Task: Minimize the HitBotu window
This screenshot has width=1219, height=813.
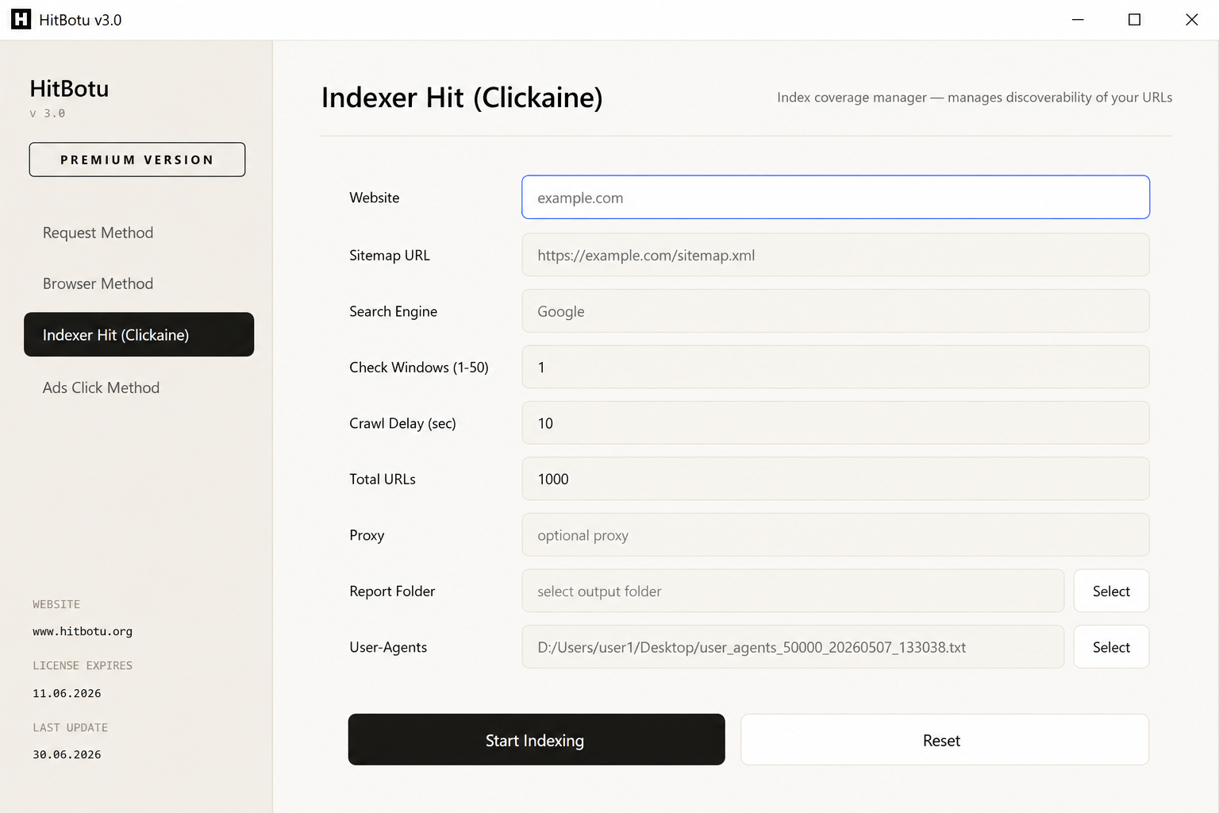Action: (x=1078, y=20)
